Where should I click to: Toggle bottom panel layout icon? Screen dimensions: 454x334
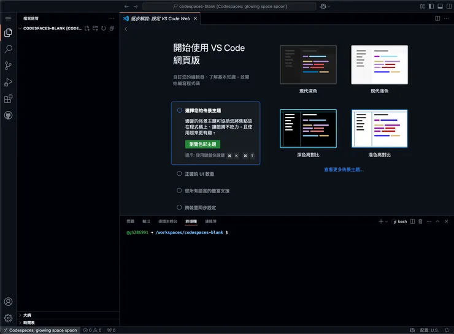pos(440,6)
